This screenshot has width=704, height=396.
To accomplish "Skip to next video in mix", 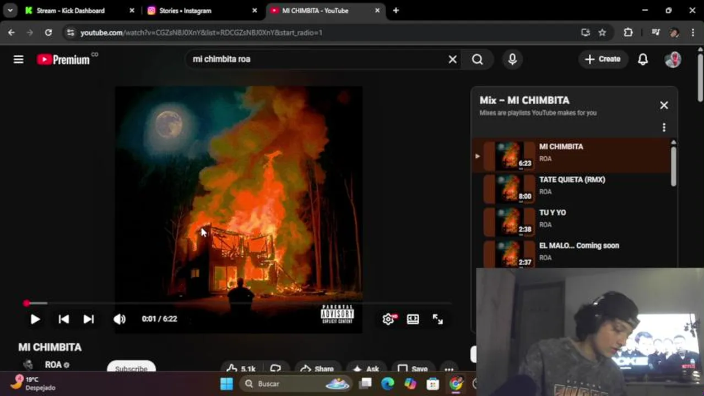I will tap(89, 319).
